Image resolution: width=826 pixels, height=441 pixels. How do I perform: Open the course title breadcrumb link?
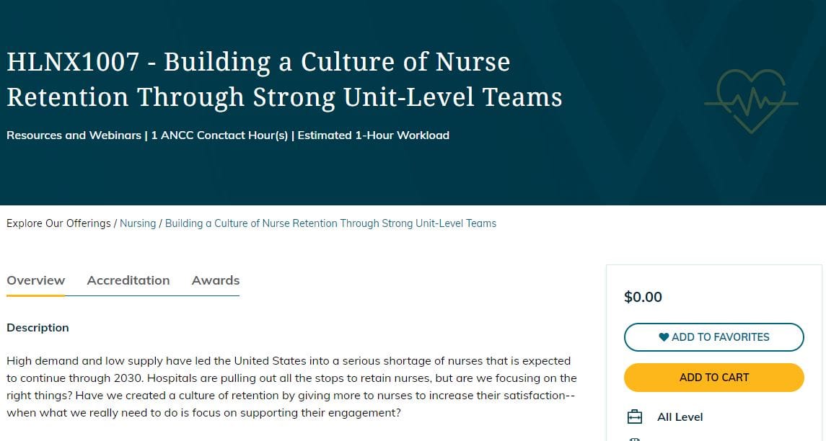point(330,223)
